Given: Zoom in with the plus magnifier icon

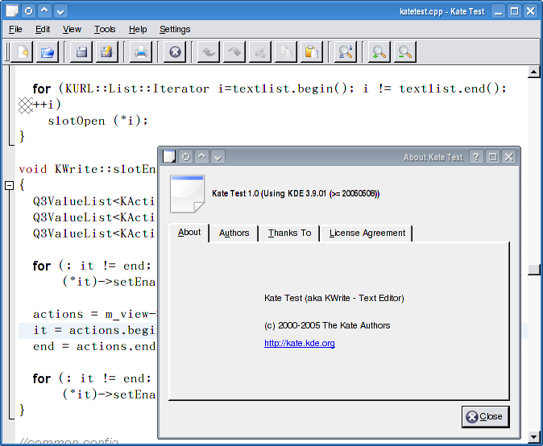Looking at the screenshot, I should click(379, 52).
